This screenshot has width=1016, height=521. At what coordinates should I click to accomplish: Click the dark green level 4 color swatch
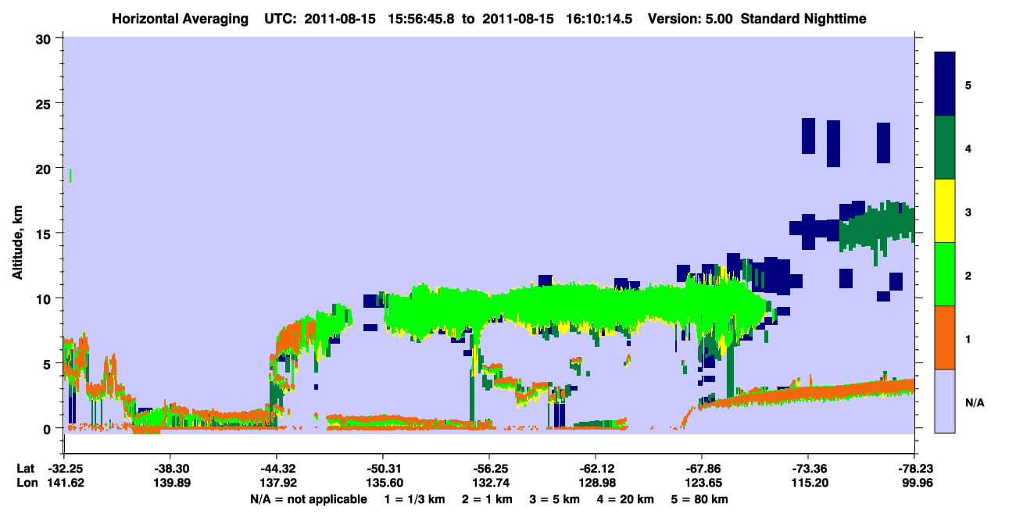click(x=945, y=148)
